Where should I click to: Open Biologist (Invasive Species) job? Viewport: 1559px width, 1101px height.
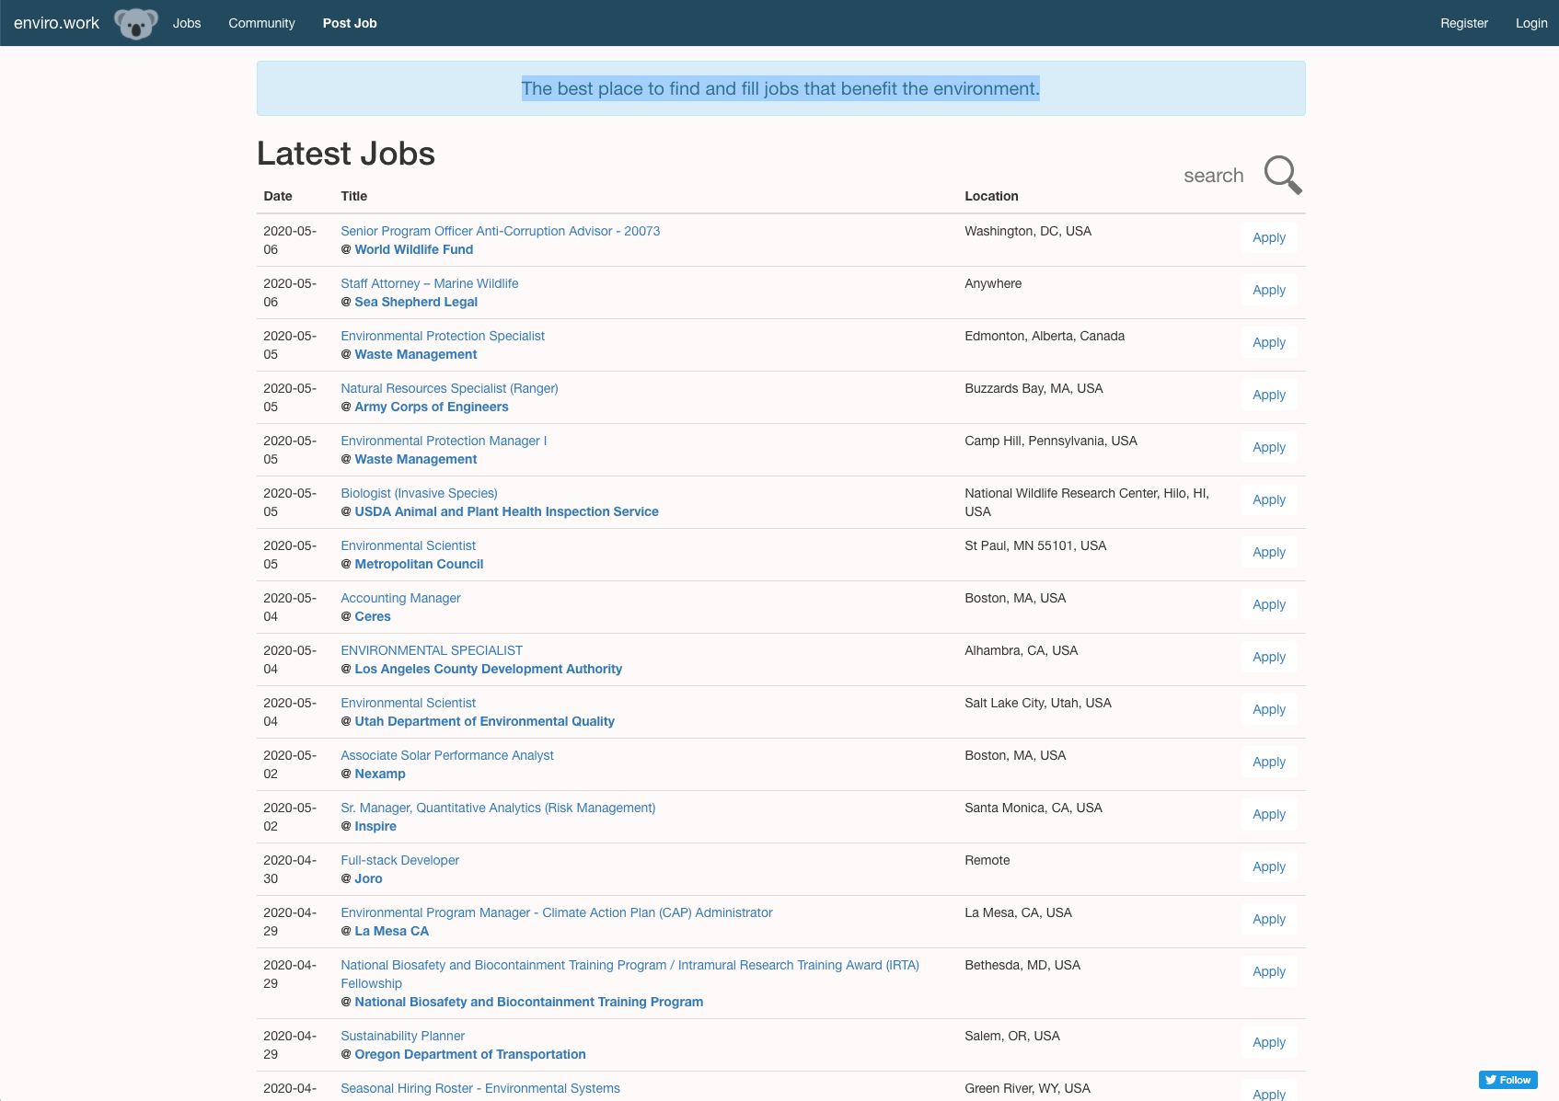click(419, 493)
